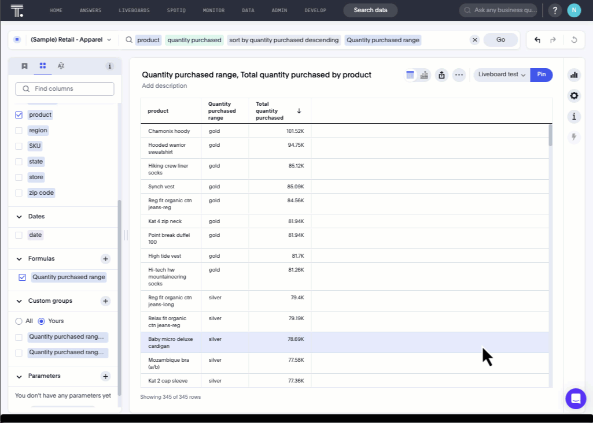Open the Liveboard test dropdown
The height and width of the screenshot is (423, 593).
(x=501, y=75)
